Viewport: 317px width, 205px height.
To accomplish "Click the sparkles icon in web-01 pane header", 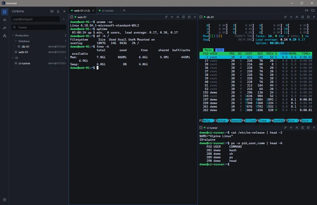I will [x=178, y=17].
